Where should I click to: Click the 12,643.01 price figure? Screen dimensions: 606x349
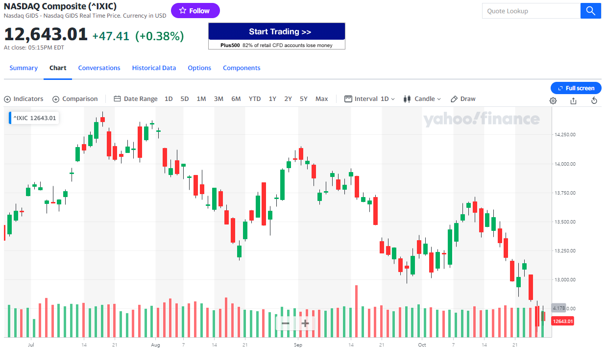(46, 35)
